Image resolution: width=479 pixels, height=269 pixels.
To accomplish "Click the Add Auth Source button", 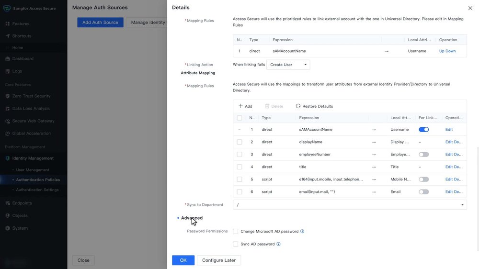I will [100, 22].
